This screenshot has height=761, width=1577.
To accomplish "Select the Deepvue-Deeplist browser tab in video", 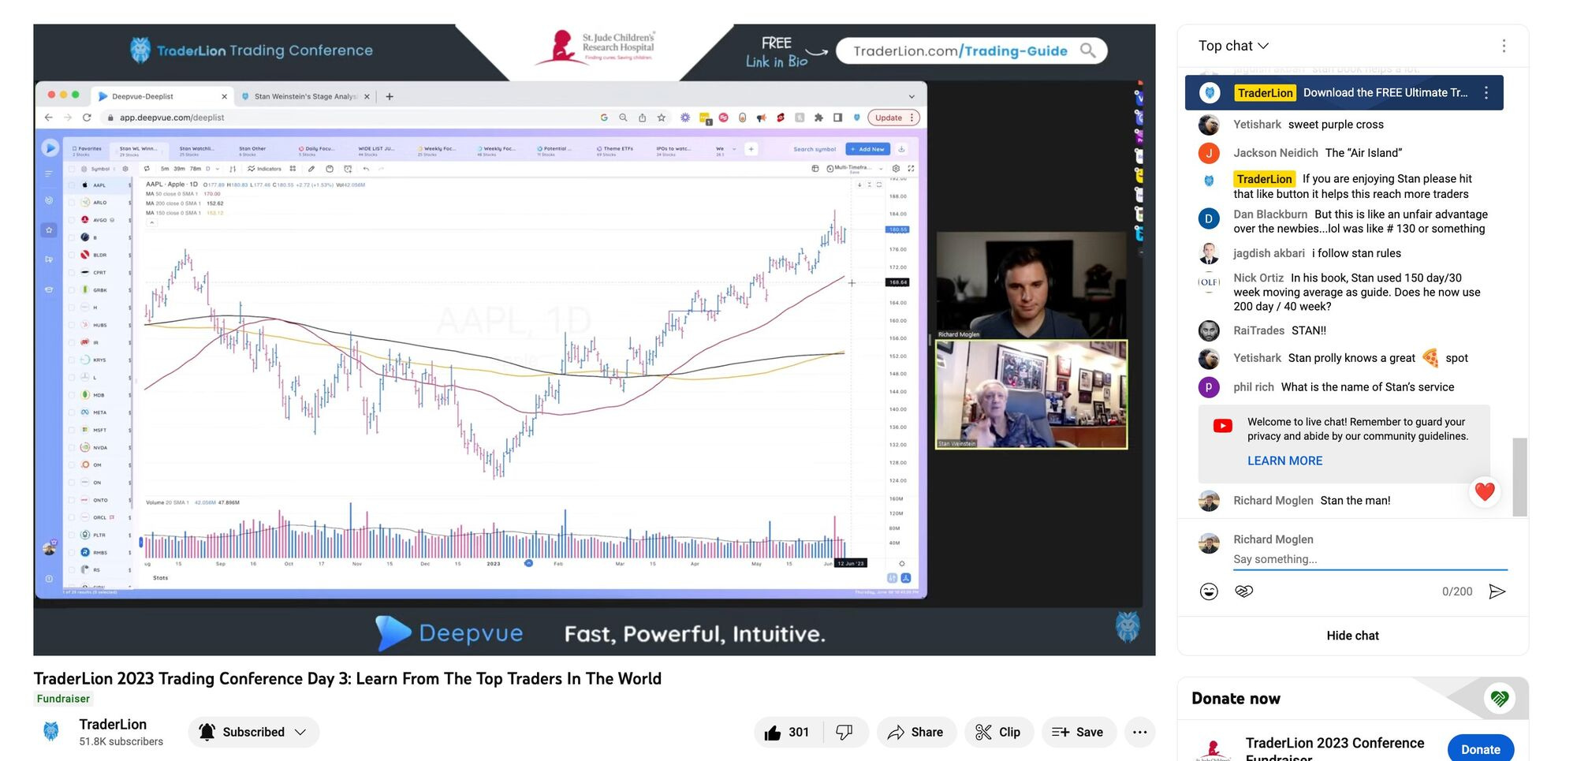I will (x=162, y=96).
